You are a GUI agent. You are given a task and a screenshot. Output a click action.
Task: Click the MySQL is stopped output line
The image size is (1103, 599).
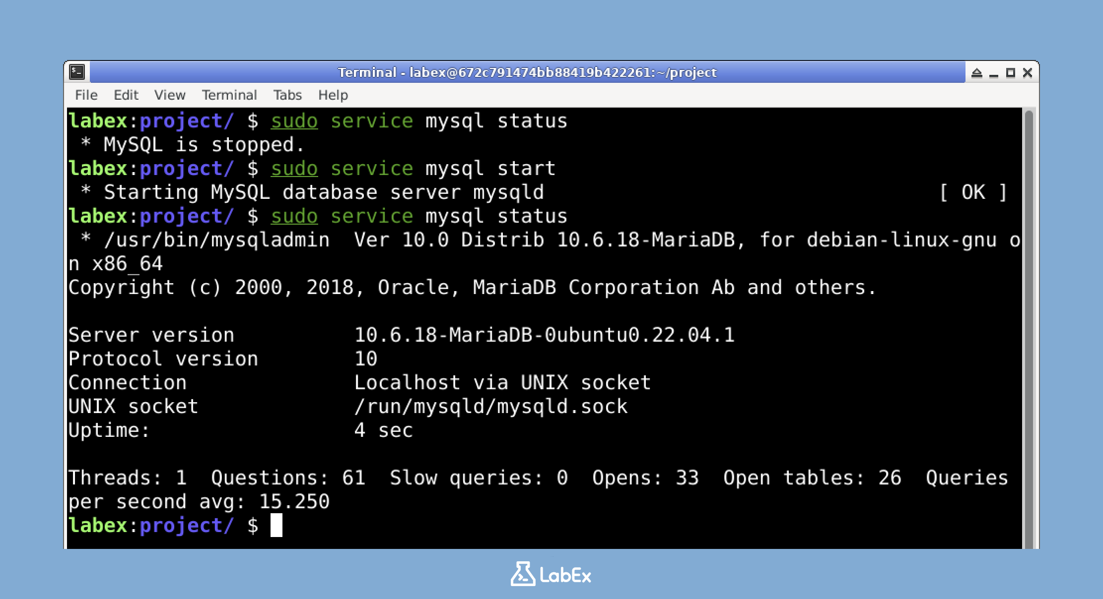(192, 144)
